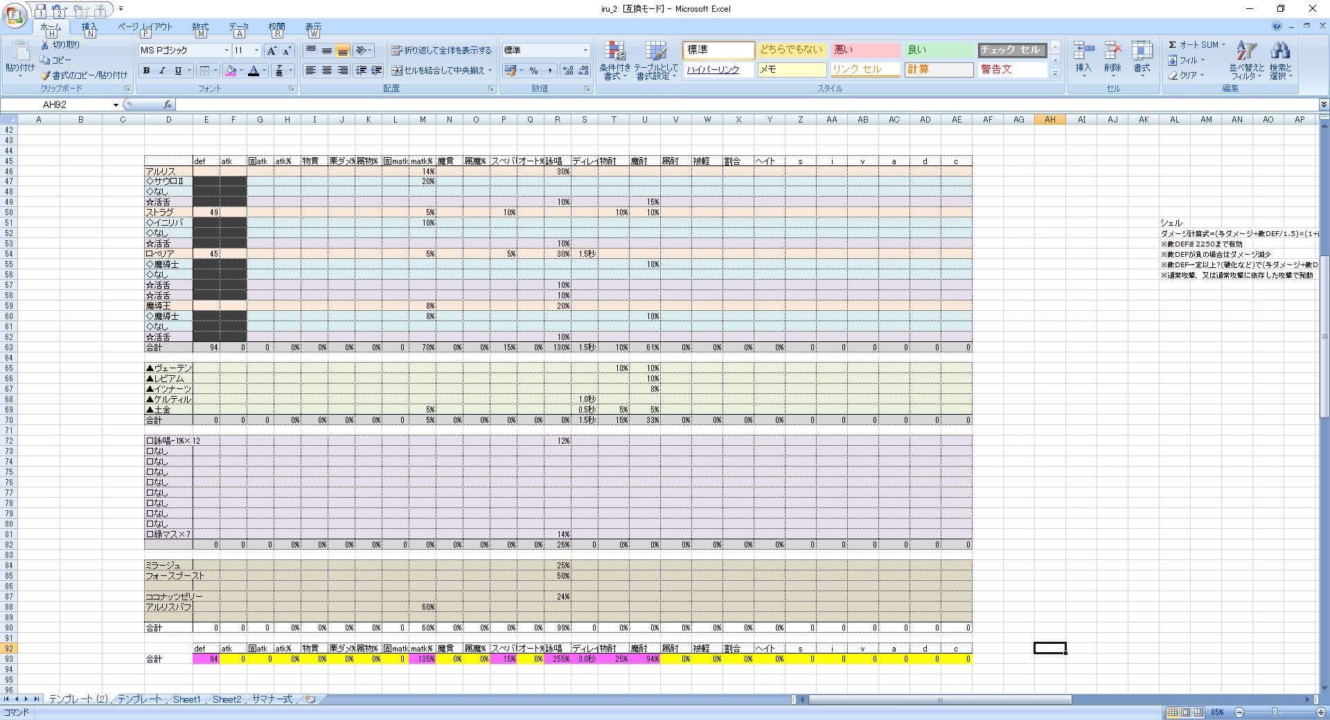
Task: Open the AutoSum (オート SUM) dropdown arrow
Action: tap(1223, 45)
